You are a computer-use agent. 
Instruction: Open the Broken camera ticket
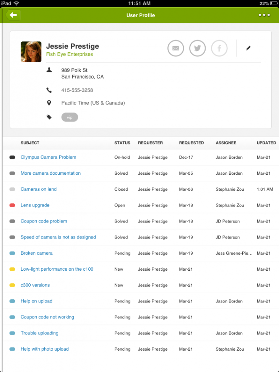[x=36, y=253]
